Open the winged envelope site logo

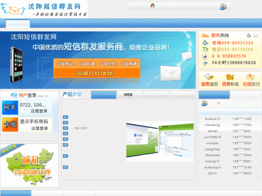pyautogui.click(x=13, y=9)
